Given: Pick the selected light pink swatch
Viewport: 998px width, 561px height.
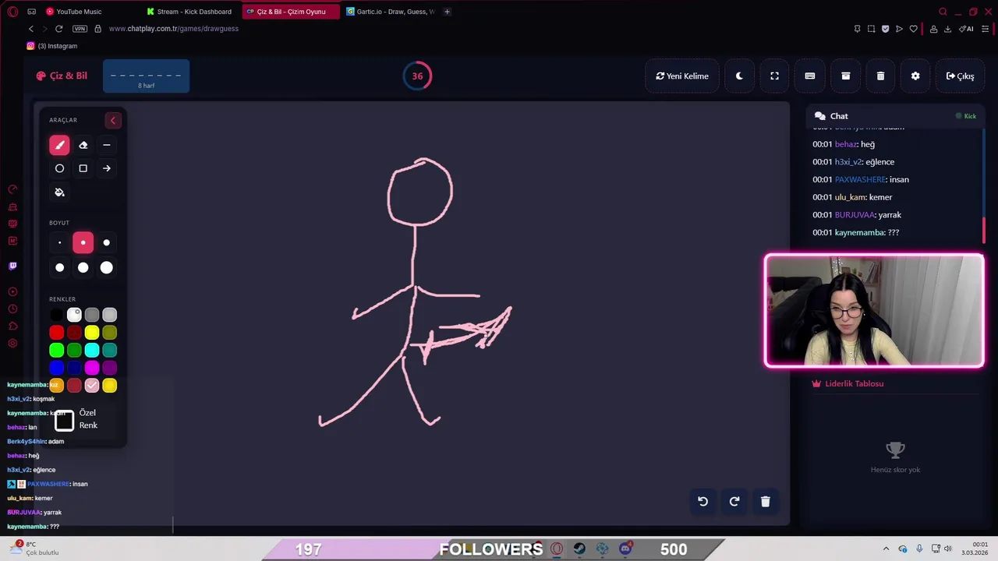Looking at the screenshot, I should click(92, 386).
